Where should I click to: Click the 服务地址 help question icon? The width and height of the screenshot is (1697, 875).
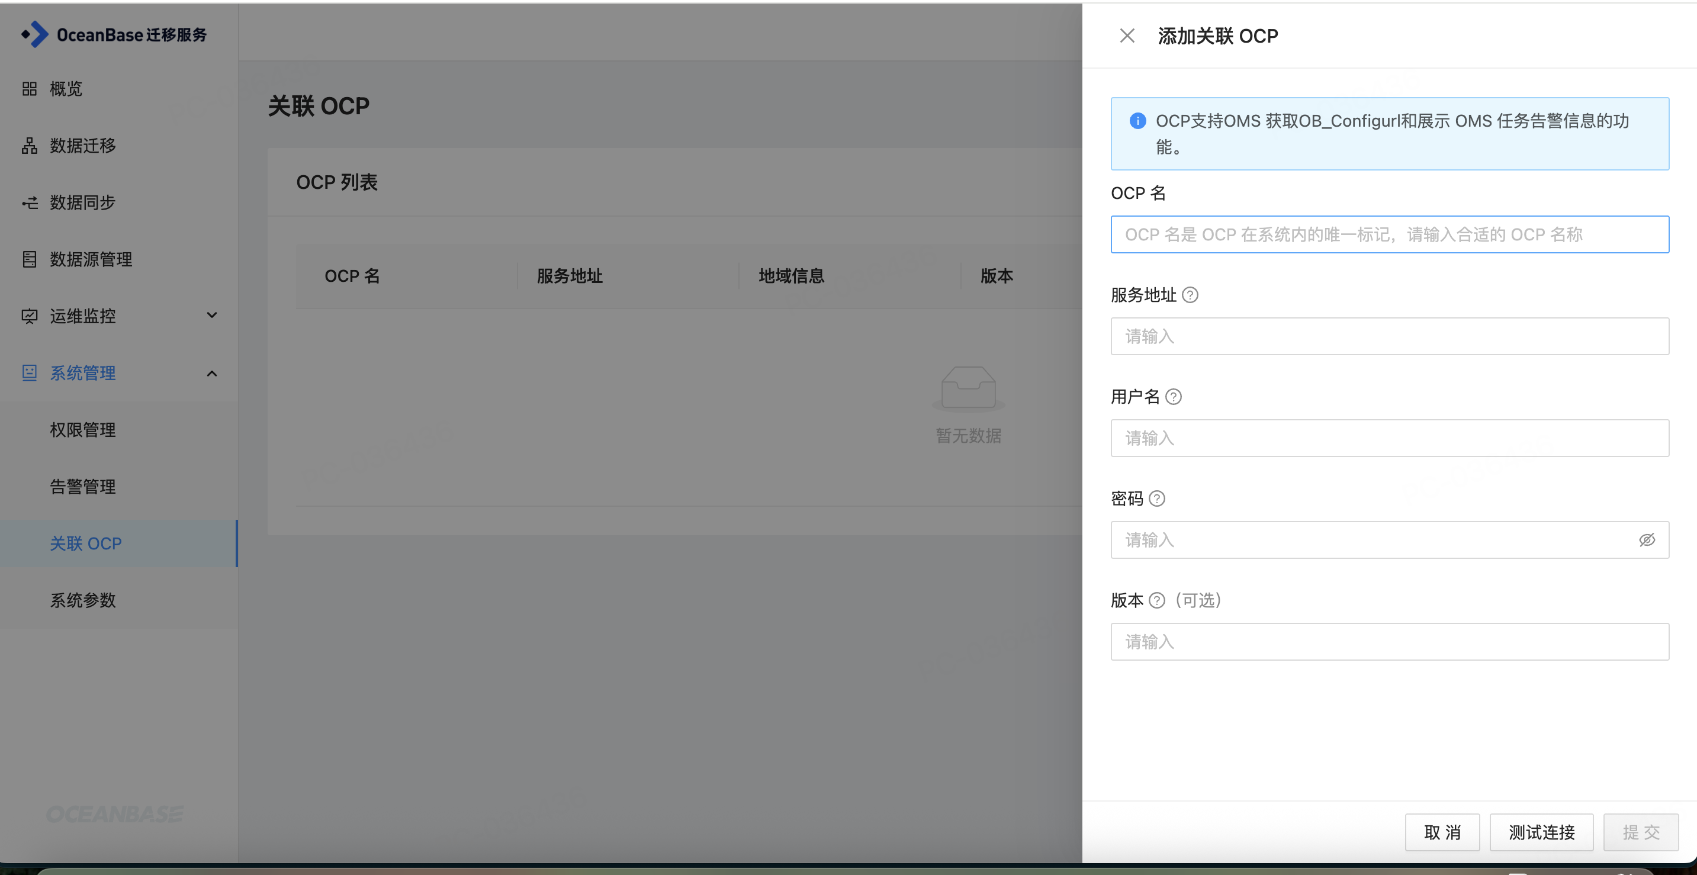point(1190,295)
